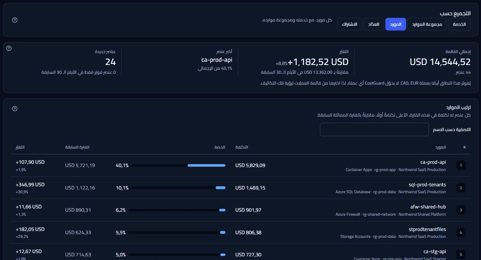Viewport: 481px width, 260px height.
Task: Click the 6,2% share bar for afw-shared-hub
Action: [177, 210]
